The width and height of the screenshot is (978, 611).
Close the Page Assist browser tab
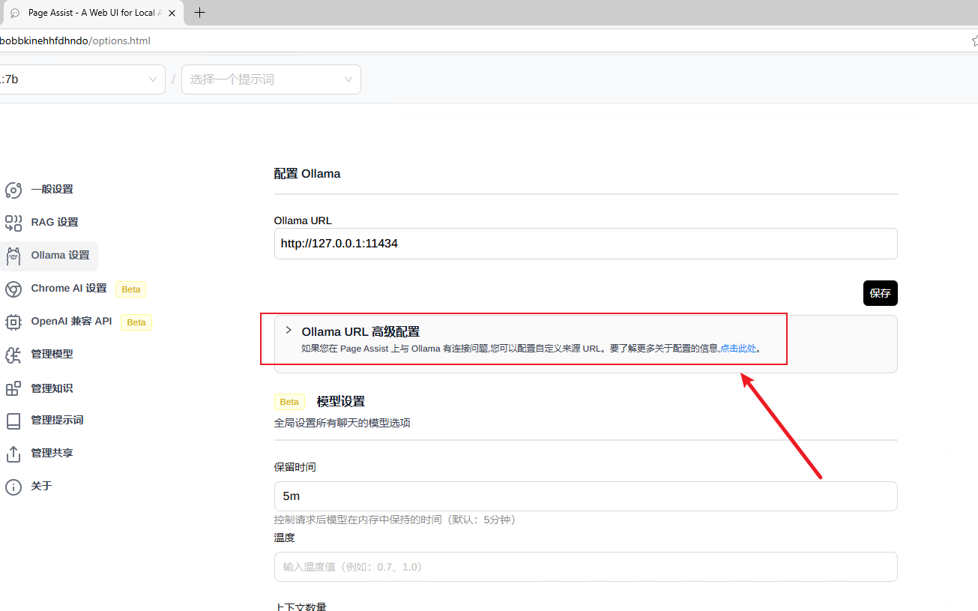172,13
